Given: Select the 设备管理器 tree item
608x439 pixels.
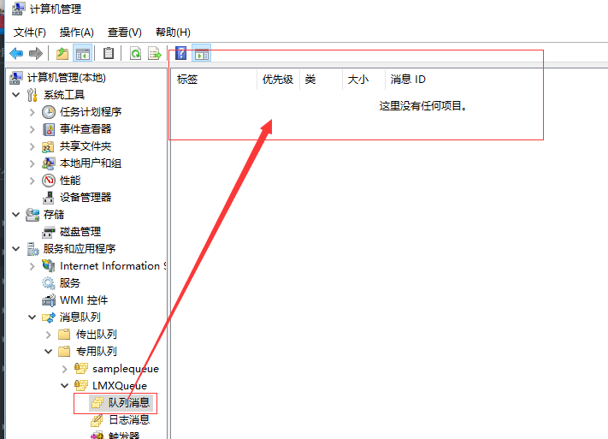Looking at the screenshot, I should pyautogui.click(x=86, y=198).
